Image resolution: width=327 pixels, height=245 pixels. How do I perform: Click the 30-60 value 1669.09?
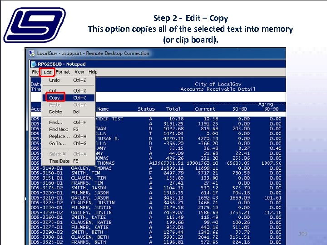[240, 198]
